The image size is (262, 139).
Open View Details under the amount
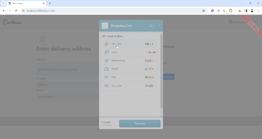pyautogui.click(x=106, y=125)
